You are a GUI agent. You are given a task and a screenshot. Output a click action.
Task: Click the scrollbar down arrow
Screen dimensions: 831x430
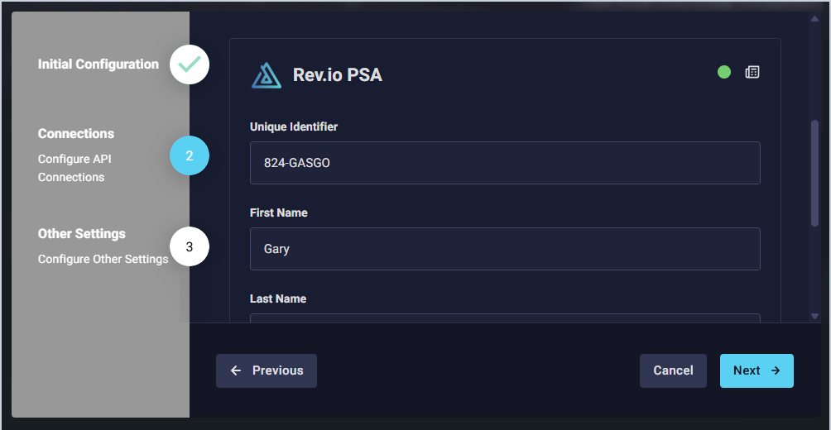pyautogui.click(x=814, y=316)
